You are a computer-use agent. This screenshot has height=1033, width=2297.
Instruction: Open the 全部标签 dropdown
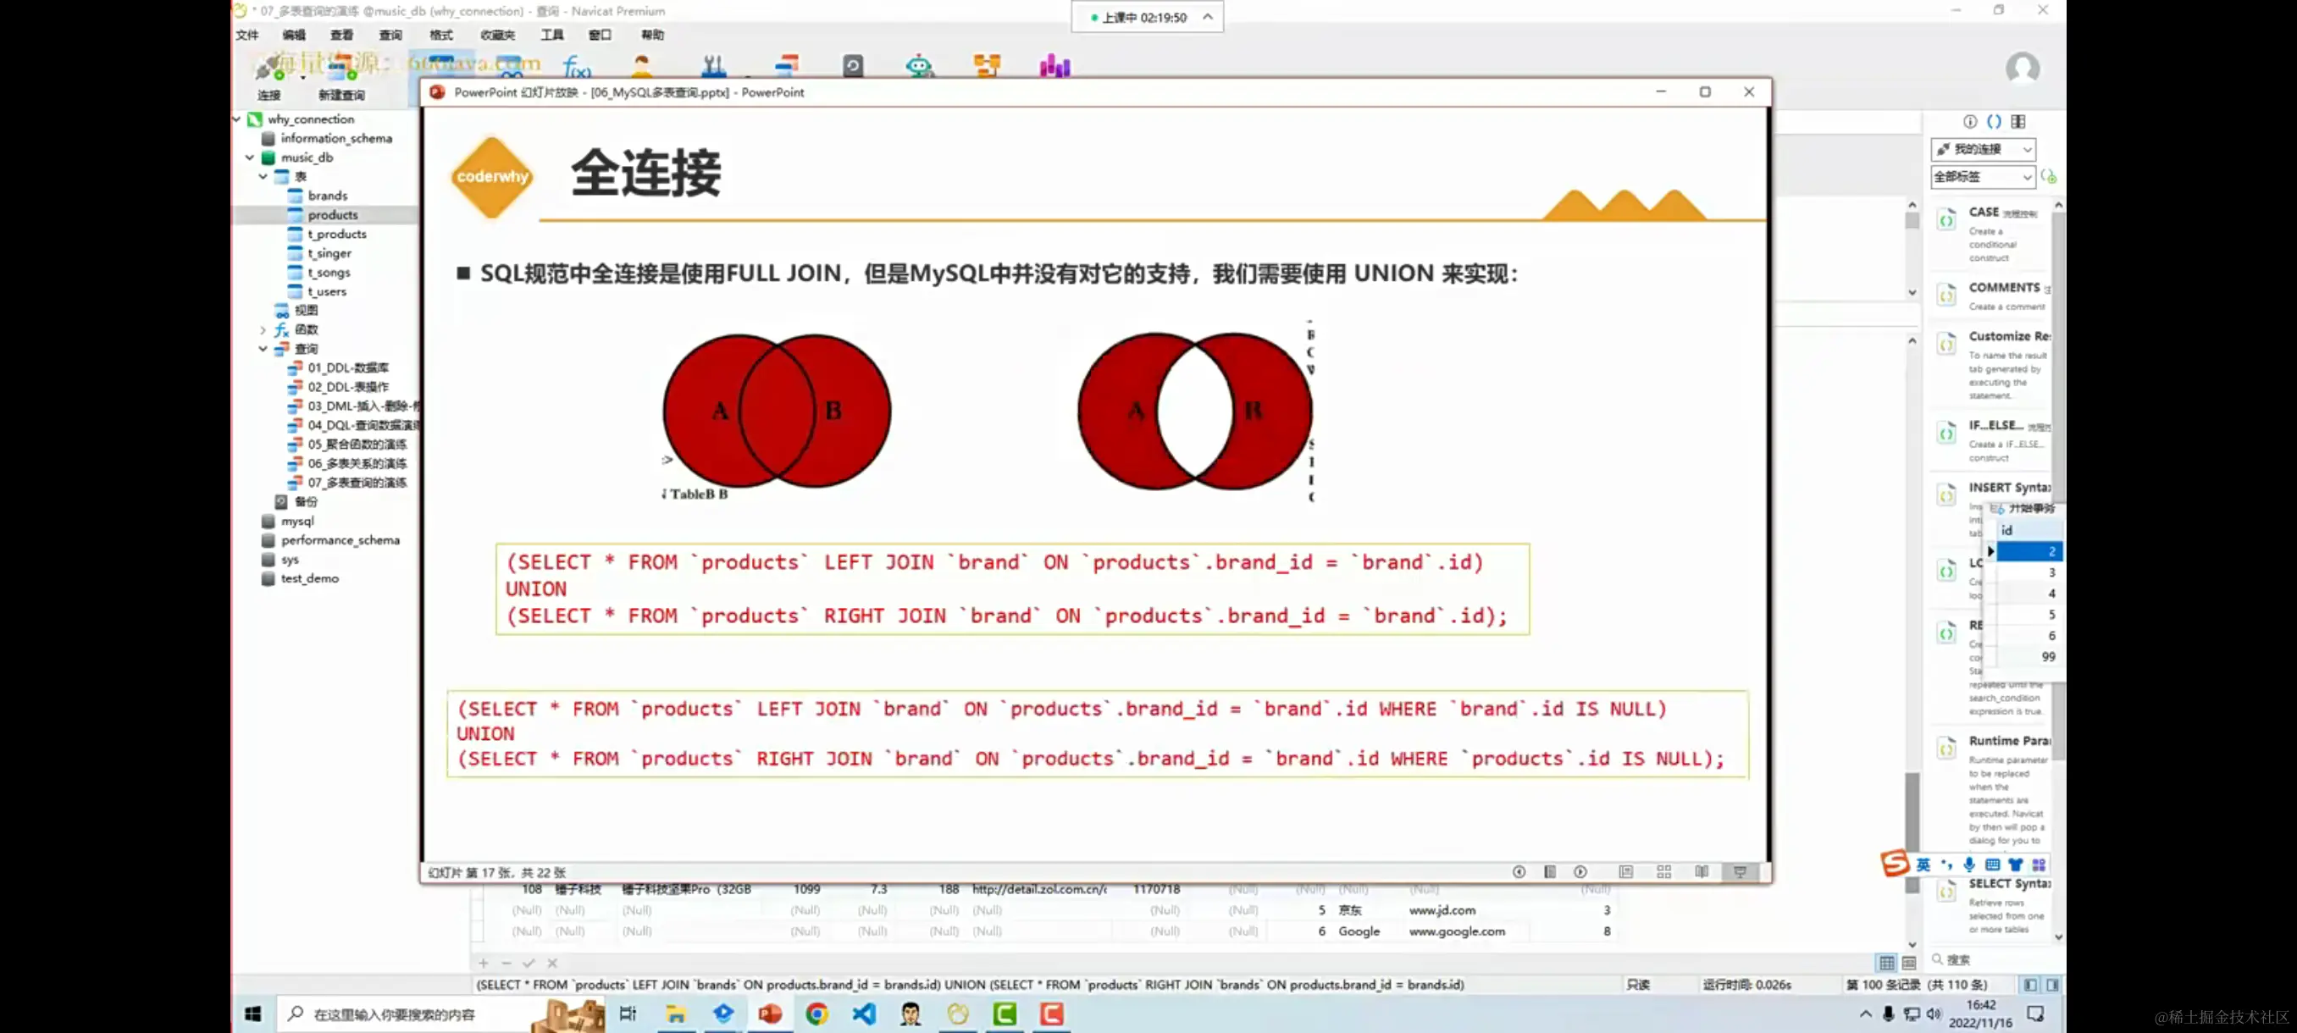tap(1983, 176)
